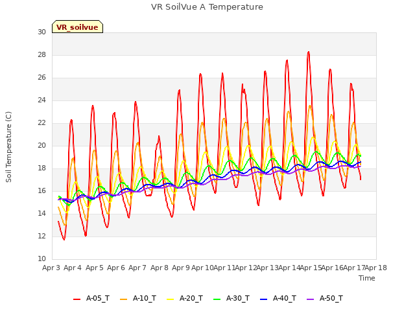The height and width of the screenshot is (311, 415).
Task: Click the Apr 12 x-axis tick label
Action: [246, 268]
